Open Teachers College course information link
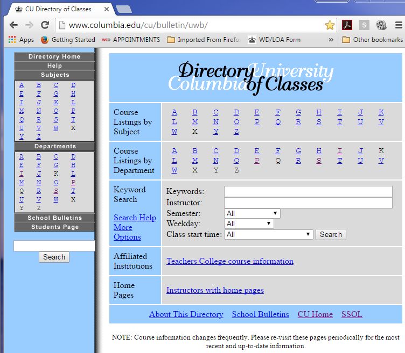 point(230,261)
